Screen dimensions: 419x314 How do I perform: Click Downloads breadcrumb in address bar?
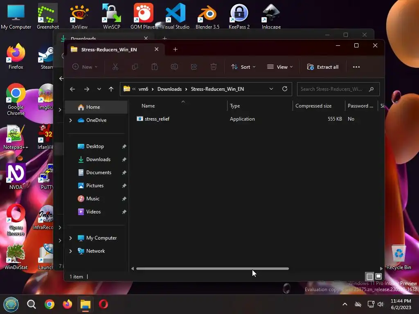(x=169, y=89)
